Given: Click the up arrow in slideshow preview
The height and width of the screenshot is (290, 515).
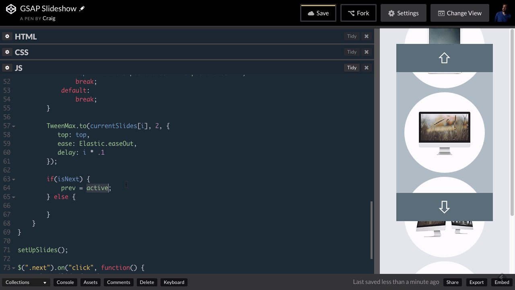Looking at the screenshot, I should point(444,58).
